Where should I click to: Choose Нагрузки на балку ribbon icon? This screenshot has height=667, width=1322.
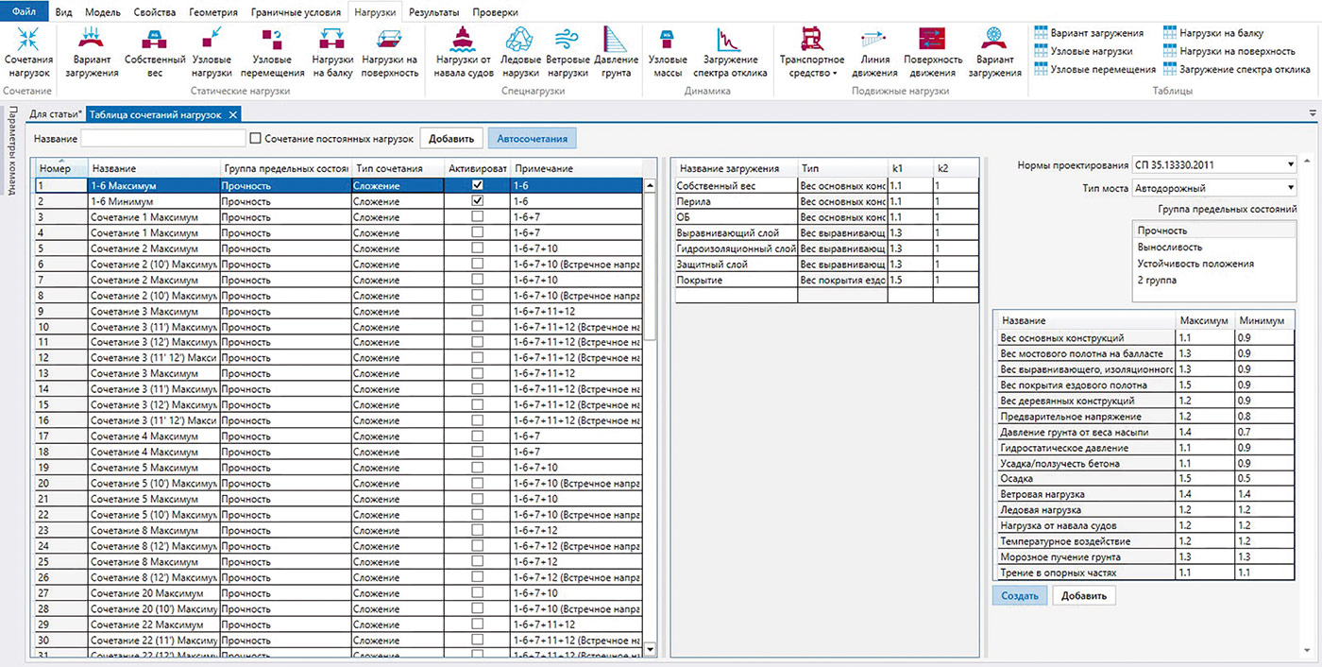click(x=332, y=40)
